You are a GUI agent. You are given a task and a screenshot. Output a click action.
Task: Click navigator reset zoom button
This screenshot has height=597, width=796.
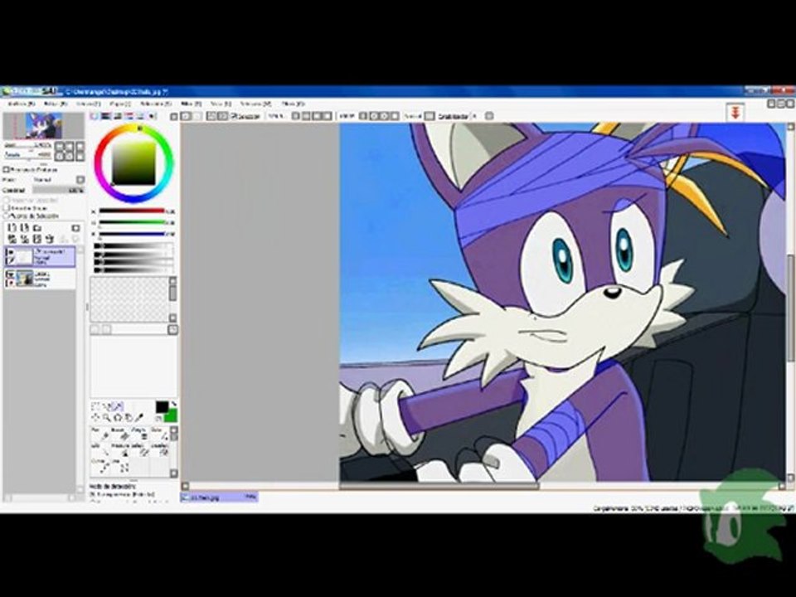click(80, 147)
